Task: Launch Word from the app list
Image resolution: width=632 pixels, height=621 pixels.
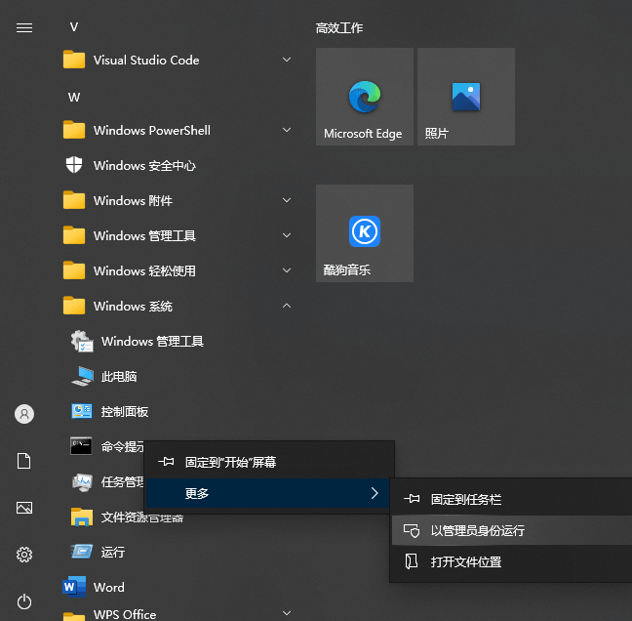Action: coord(108,587)
